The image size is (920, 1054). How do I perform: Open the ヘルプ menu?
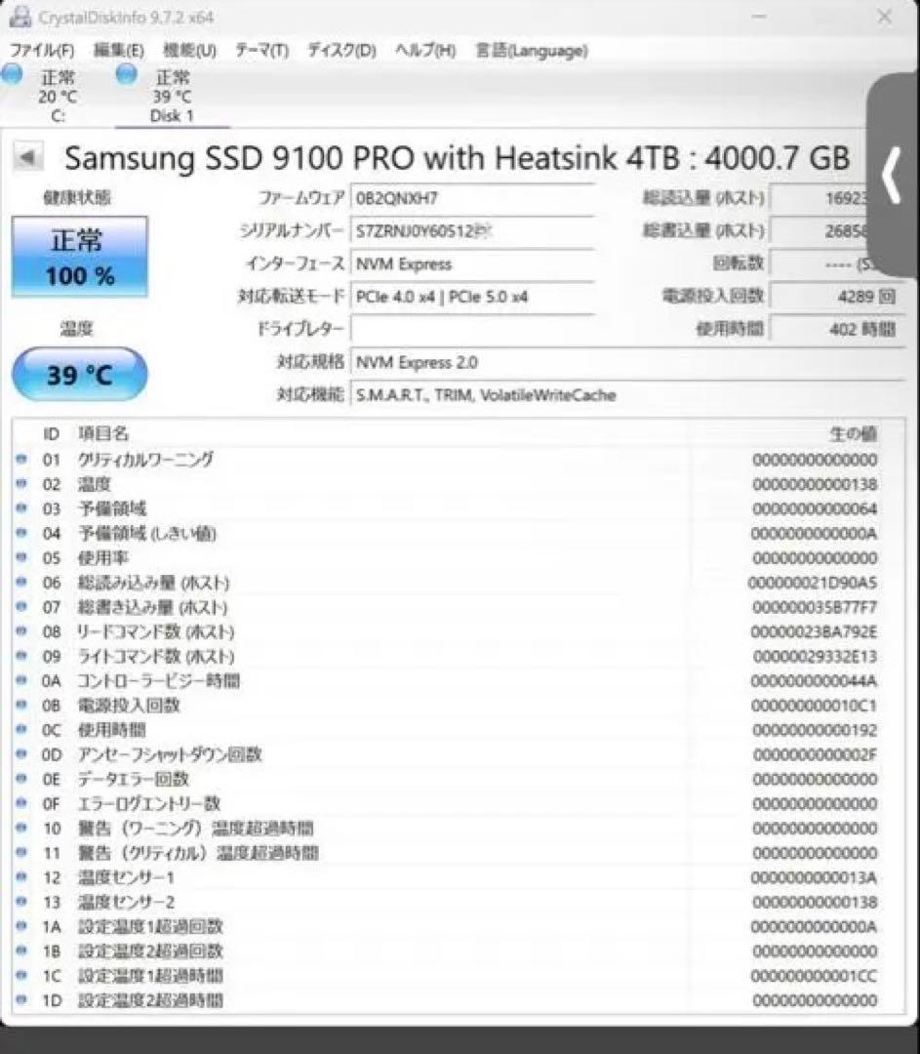(x=423, y=51)
